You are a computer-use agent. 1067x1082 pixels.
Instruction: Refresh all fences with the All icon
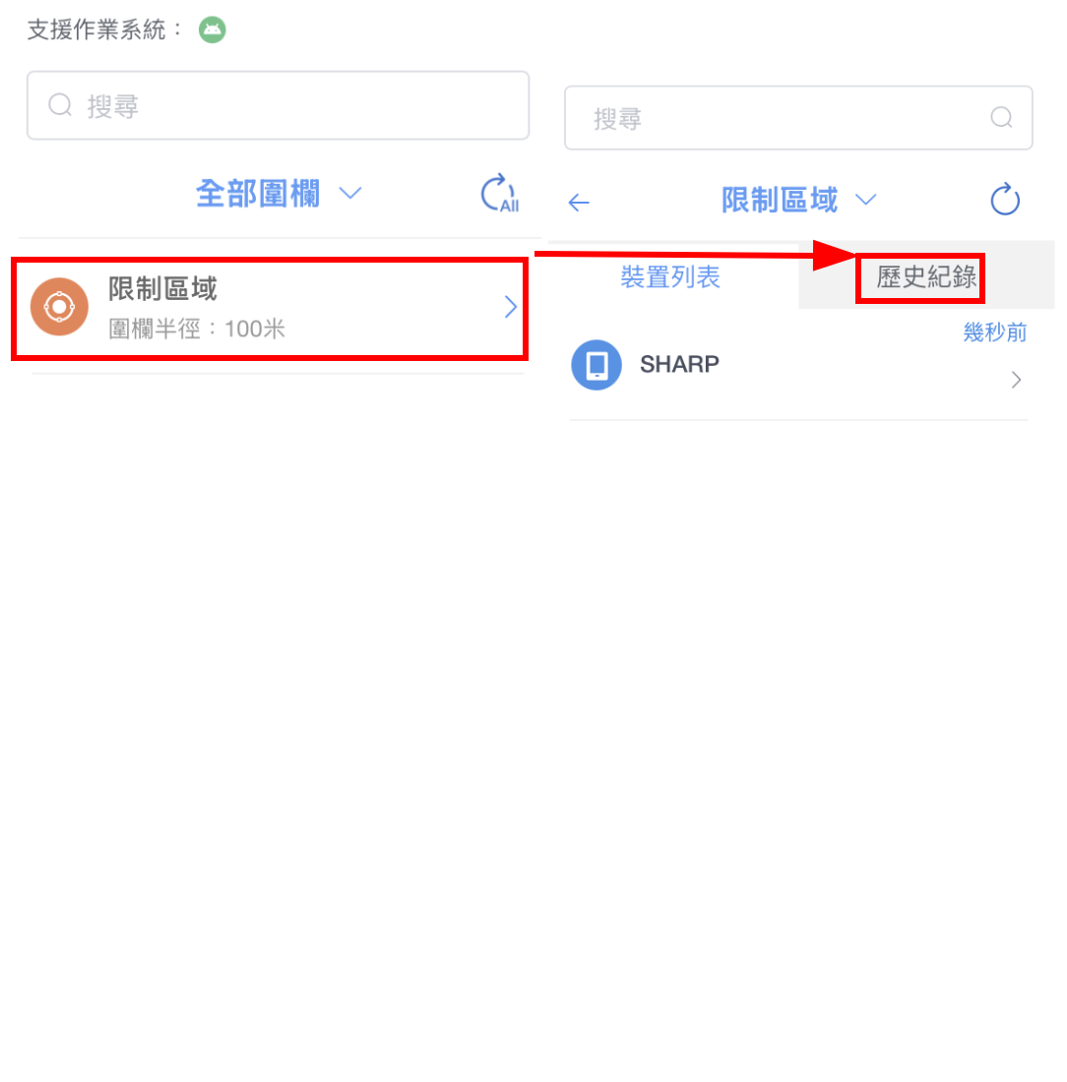point(500,193)
